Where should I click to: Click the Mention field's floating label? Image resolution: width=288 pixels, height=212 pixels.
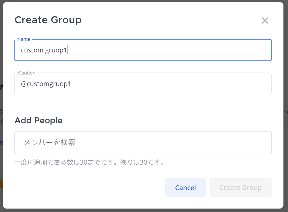[26, 73]
